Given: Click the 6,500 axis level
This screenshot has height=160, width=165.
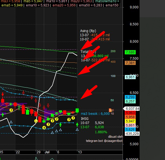Looking at the screenshot, I should pos(134,93).
